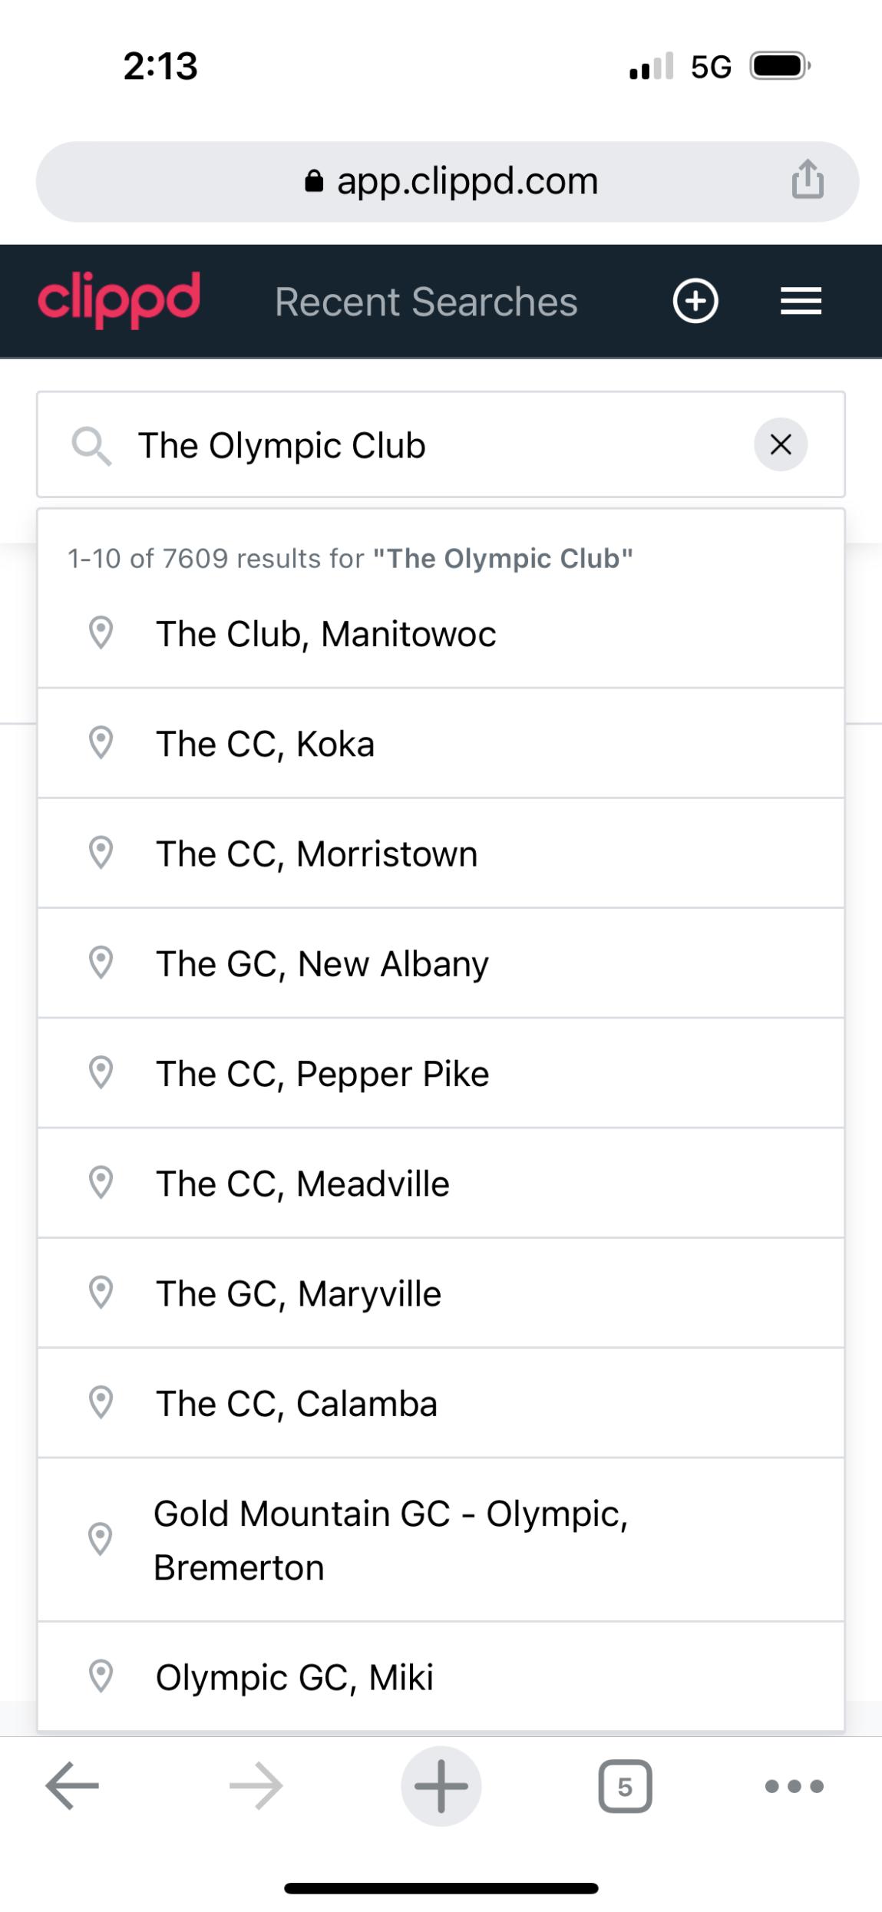Tap the circled plus add icon
Image resolution: width=882 pixels, height=1912 pixels.
click(x=695, y=301)
